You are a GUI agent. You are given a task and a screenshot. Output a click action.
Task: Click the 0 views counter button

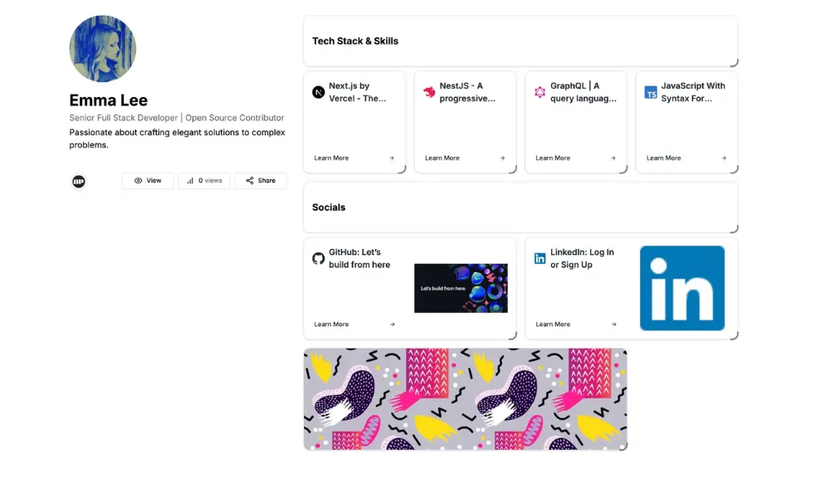204,181
